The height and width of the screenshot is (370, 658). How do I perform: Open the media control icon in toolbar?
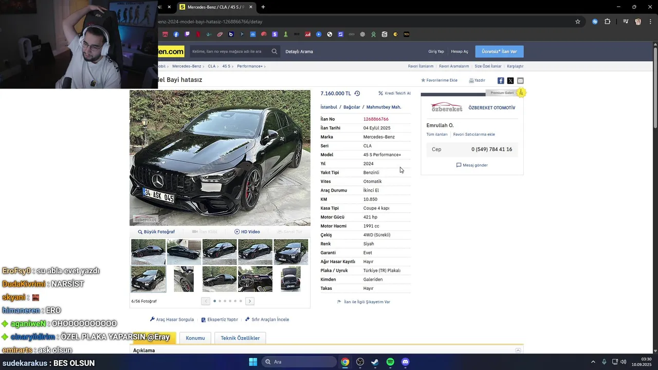click(x=626, y=22)
